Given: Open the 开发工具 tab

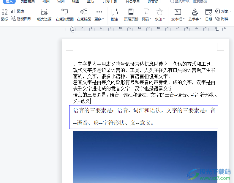Looking at the screenshot, I should pos(110,1).
